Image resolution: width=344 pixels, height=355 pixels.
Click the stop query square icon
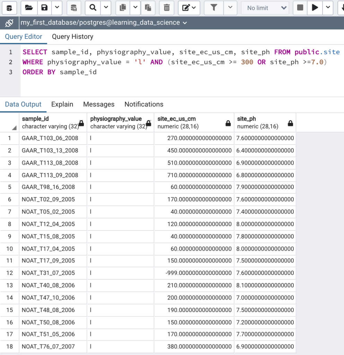pyautogui.click(x=300, y=8)
